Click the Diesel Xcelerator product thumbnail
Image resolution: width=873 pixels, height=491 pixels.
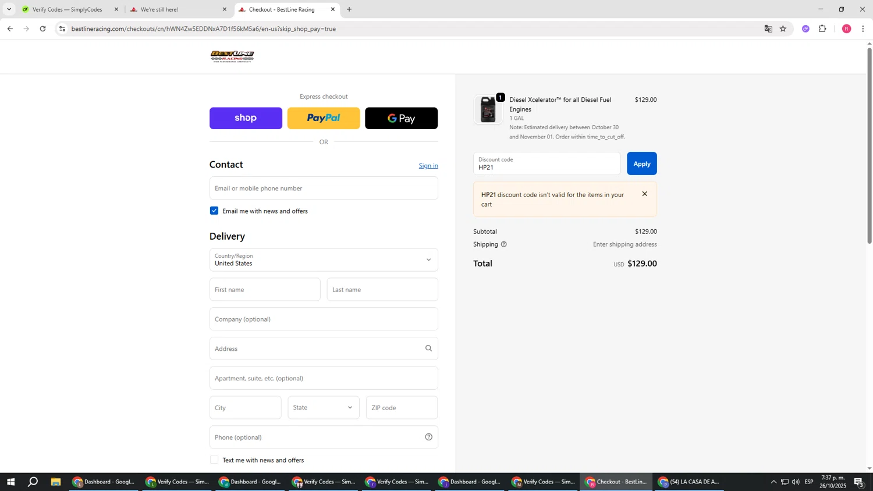(x=488, y=109)
